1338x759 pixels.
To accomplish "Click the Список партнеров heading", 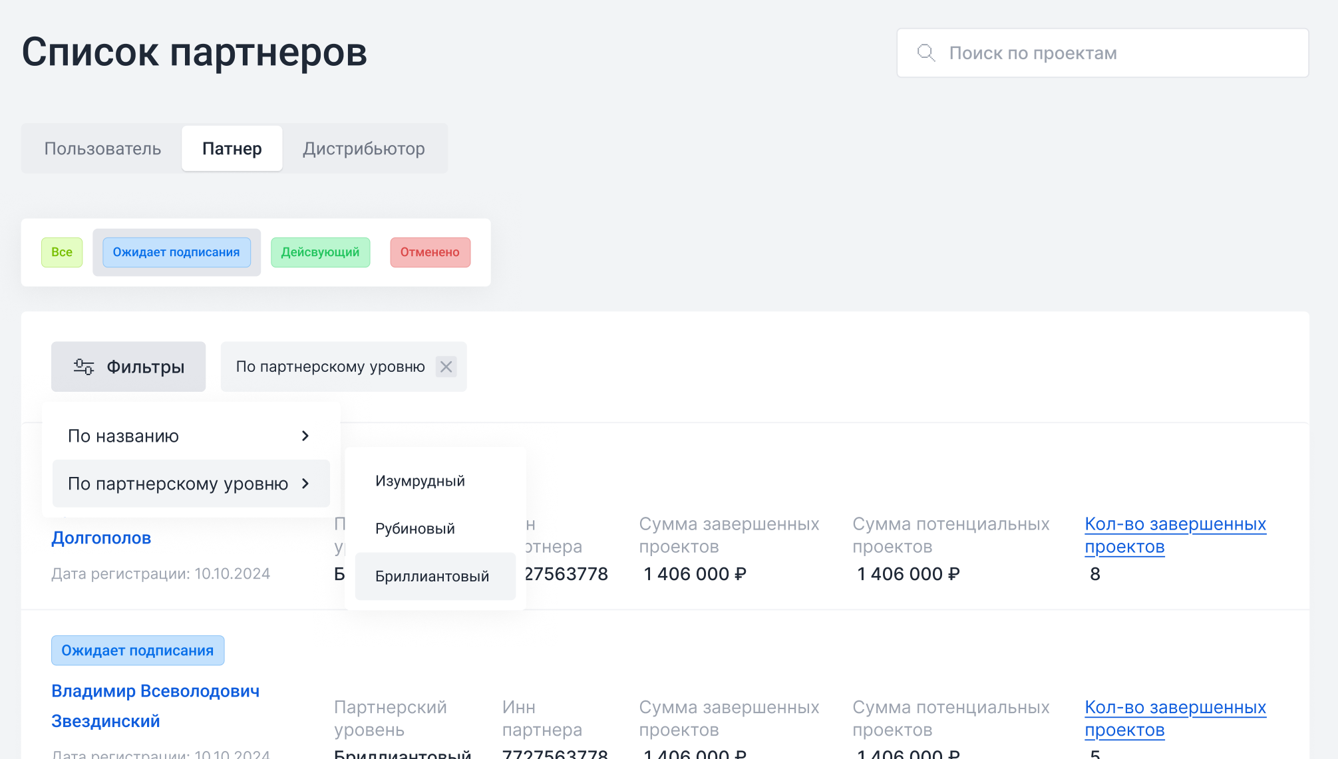I will coord(194,52).
